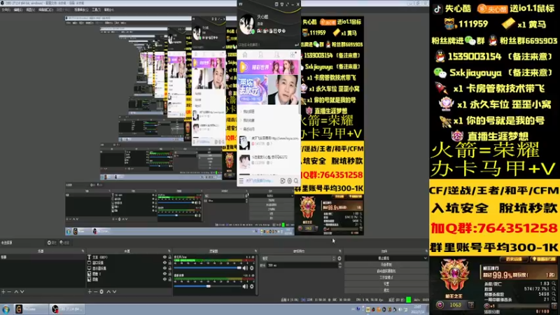Toggle visibility of the bottom 图像 source

[164, 279]
